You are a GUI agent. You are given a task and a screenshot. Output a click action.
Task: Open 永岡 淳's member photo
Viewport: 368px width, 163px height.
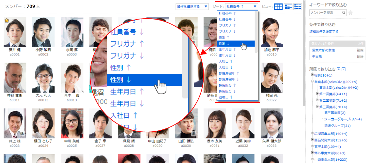(x=72, y=32)
